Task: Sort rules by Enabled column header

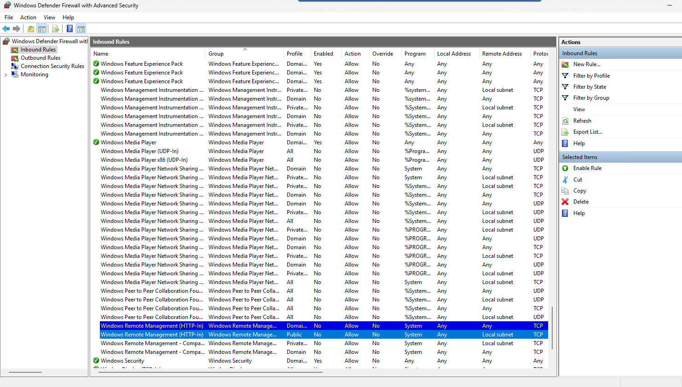Action: (324, 54)
